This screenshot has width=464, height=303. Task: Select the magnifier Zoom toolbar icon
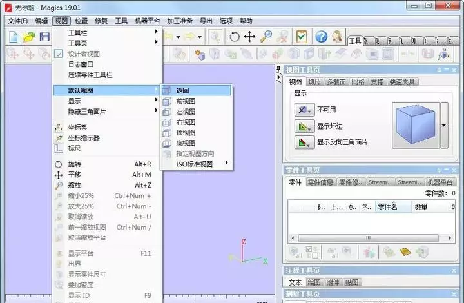coord(266,37)
